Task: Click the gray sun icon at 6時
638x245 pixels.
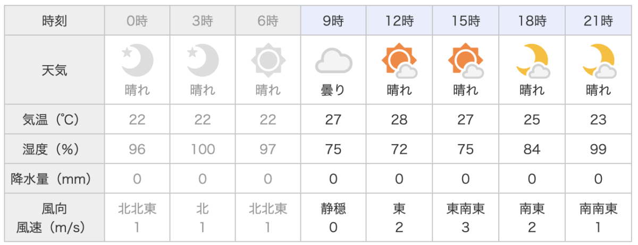Action: click(x=268, y=60)
